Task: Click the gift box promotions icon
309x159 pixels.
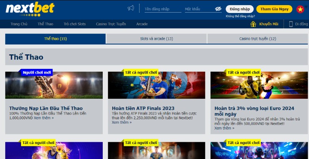Action: pos(253,24)
